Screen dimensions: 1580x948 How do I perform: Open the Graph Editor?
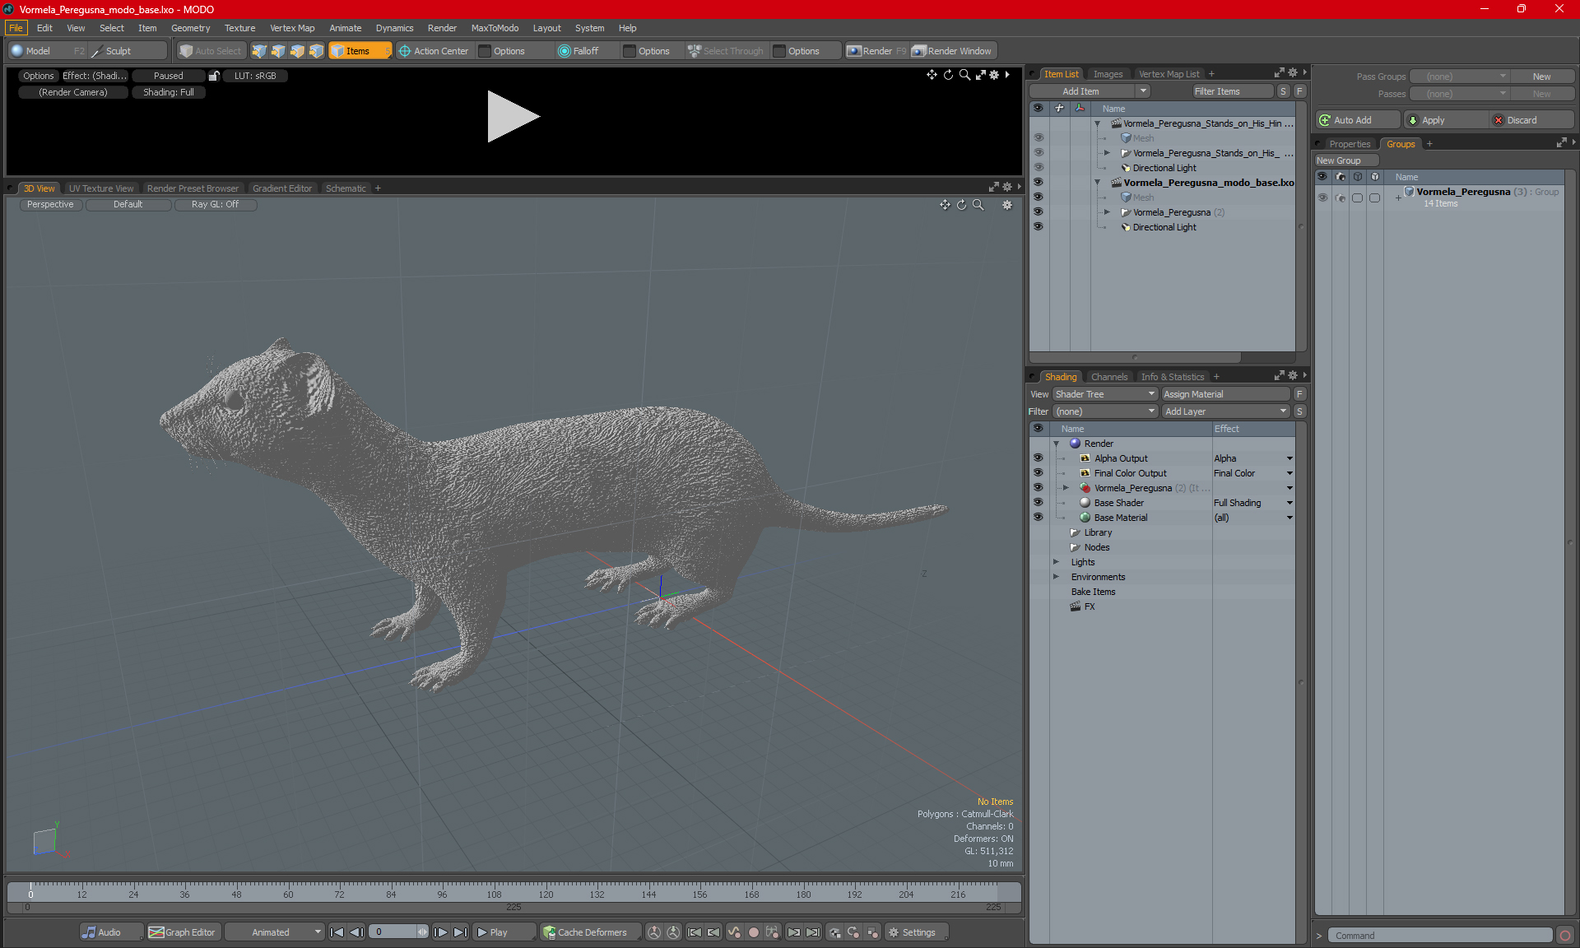point(183,932)
